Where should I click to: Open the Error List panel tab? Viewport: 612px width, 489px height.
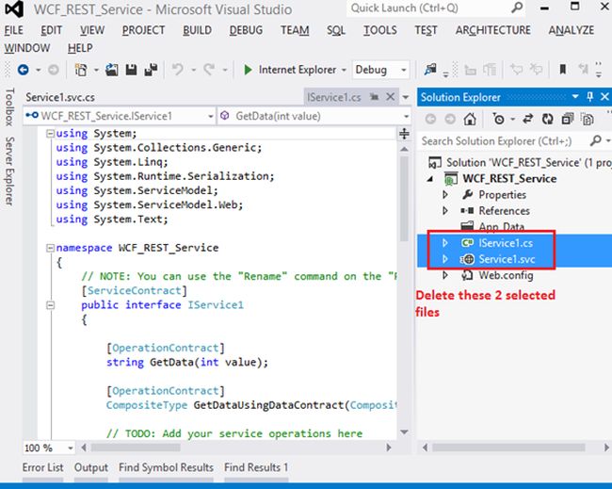[x=42, y=467]
